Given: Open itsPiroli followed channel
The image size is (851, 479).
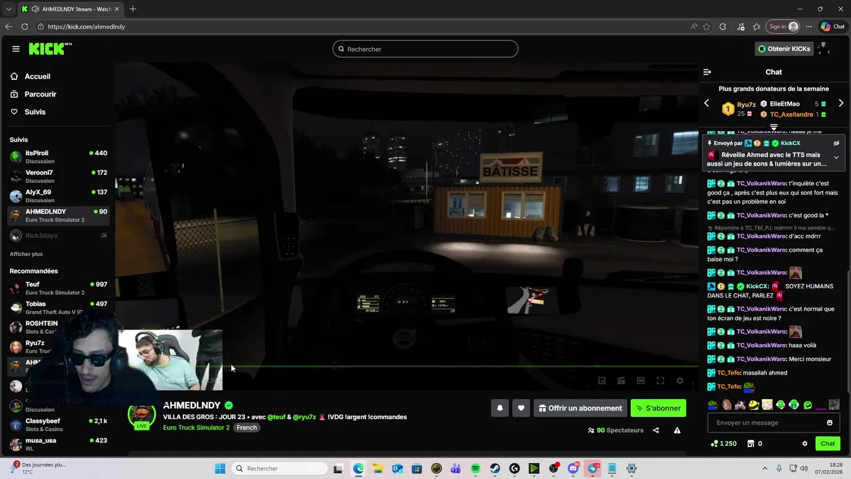Looking at the screenshot, I should [59, 157].
